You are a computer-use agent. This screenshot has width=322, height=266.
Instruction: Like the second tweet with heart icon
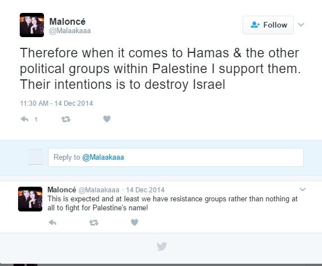pos(135,222)
